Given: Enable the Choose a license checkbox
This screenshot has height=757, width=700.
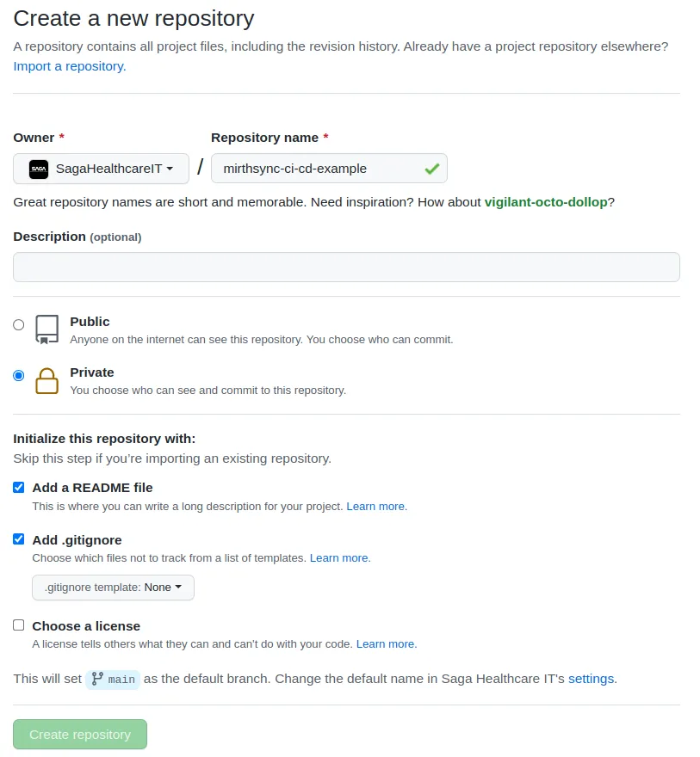Looking at the screenshot, I should (19, 625).
